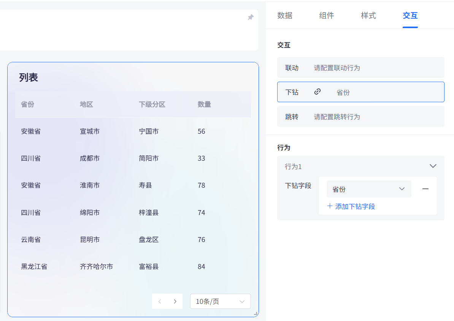
Task: Click the pin icon on the top card
Action: click(x=251, y=17)
